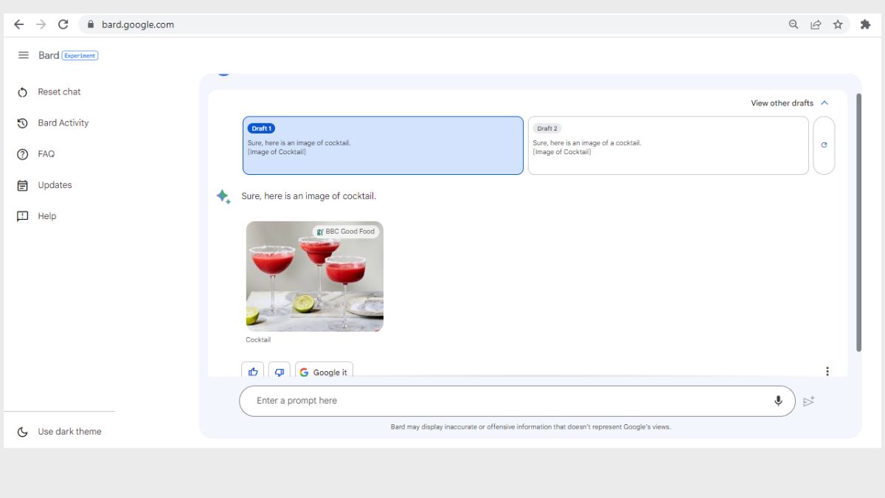Screen dimensions: 885x498
Task: Select Draft 2 card
Action: (667, 145)
